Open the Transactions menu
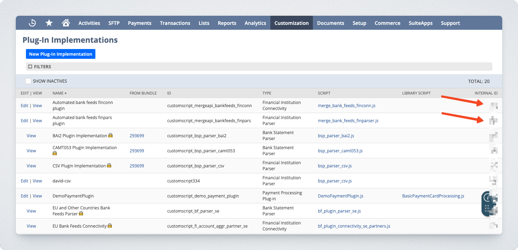 [175, 23]
